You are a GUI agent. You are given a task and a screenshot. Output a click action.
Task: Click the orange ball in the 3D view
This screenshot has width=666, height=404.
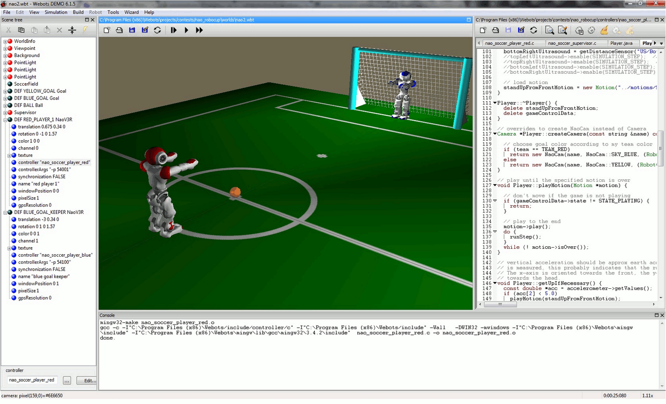click(235, 192)
